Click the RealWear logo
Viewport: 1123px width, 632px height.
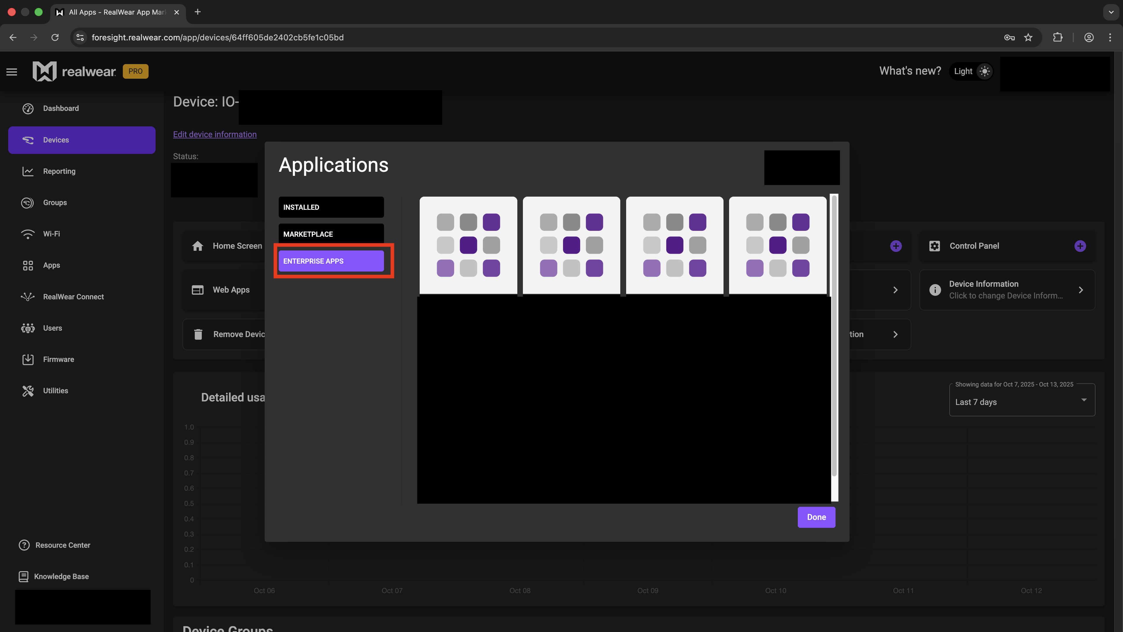(x=74, y=71)
